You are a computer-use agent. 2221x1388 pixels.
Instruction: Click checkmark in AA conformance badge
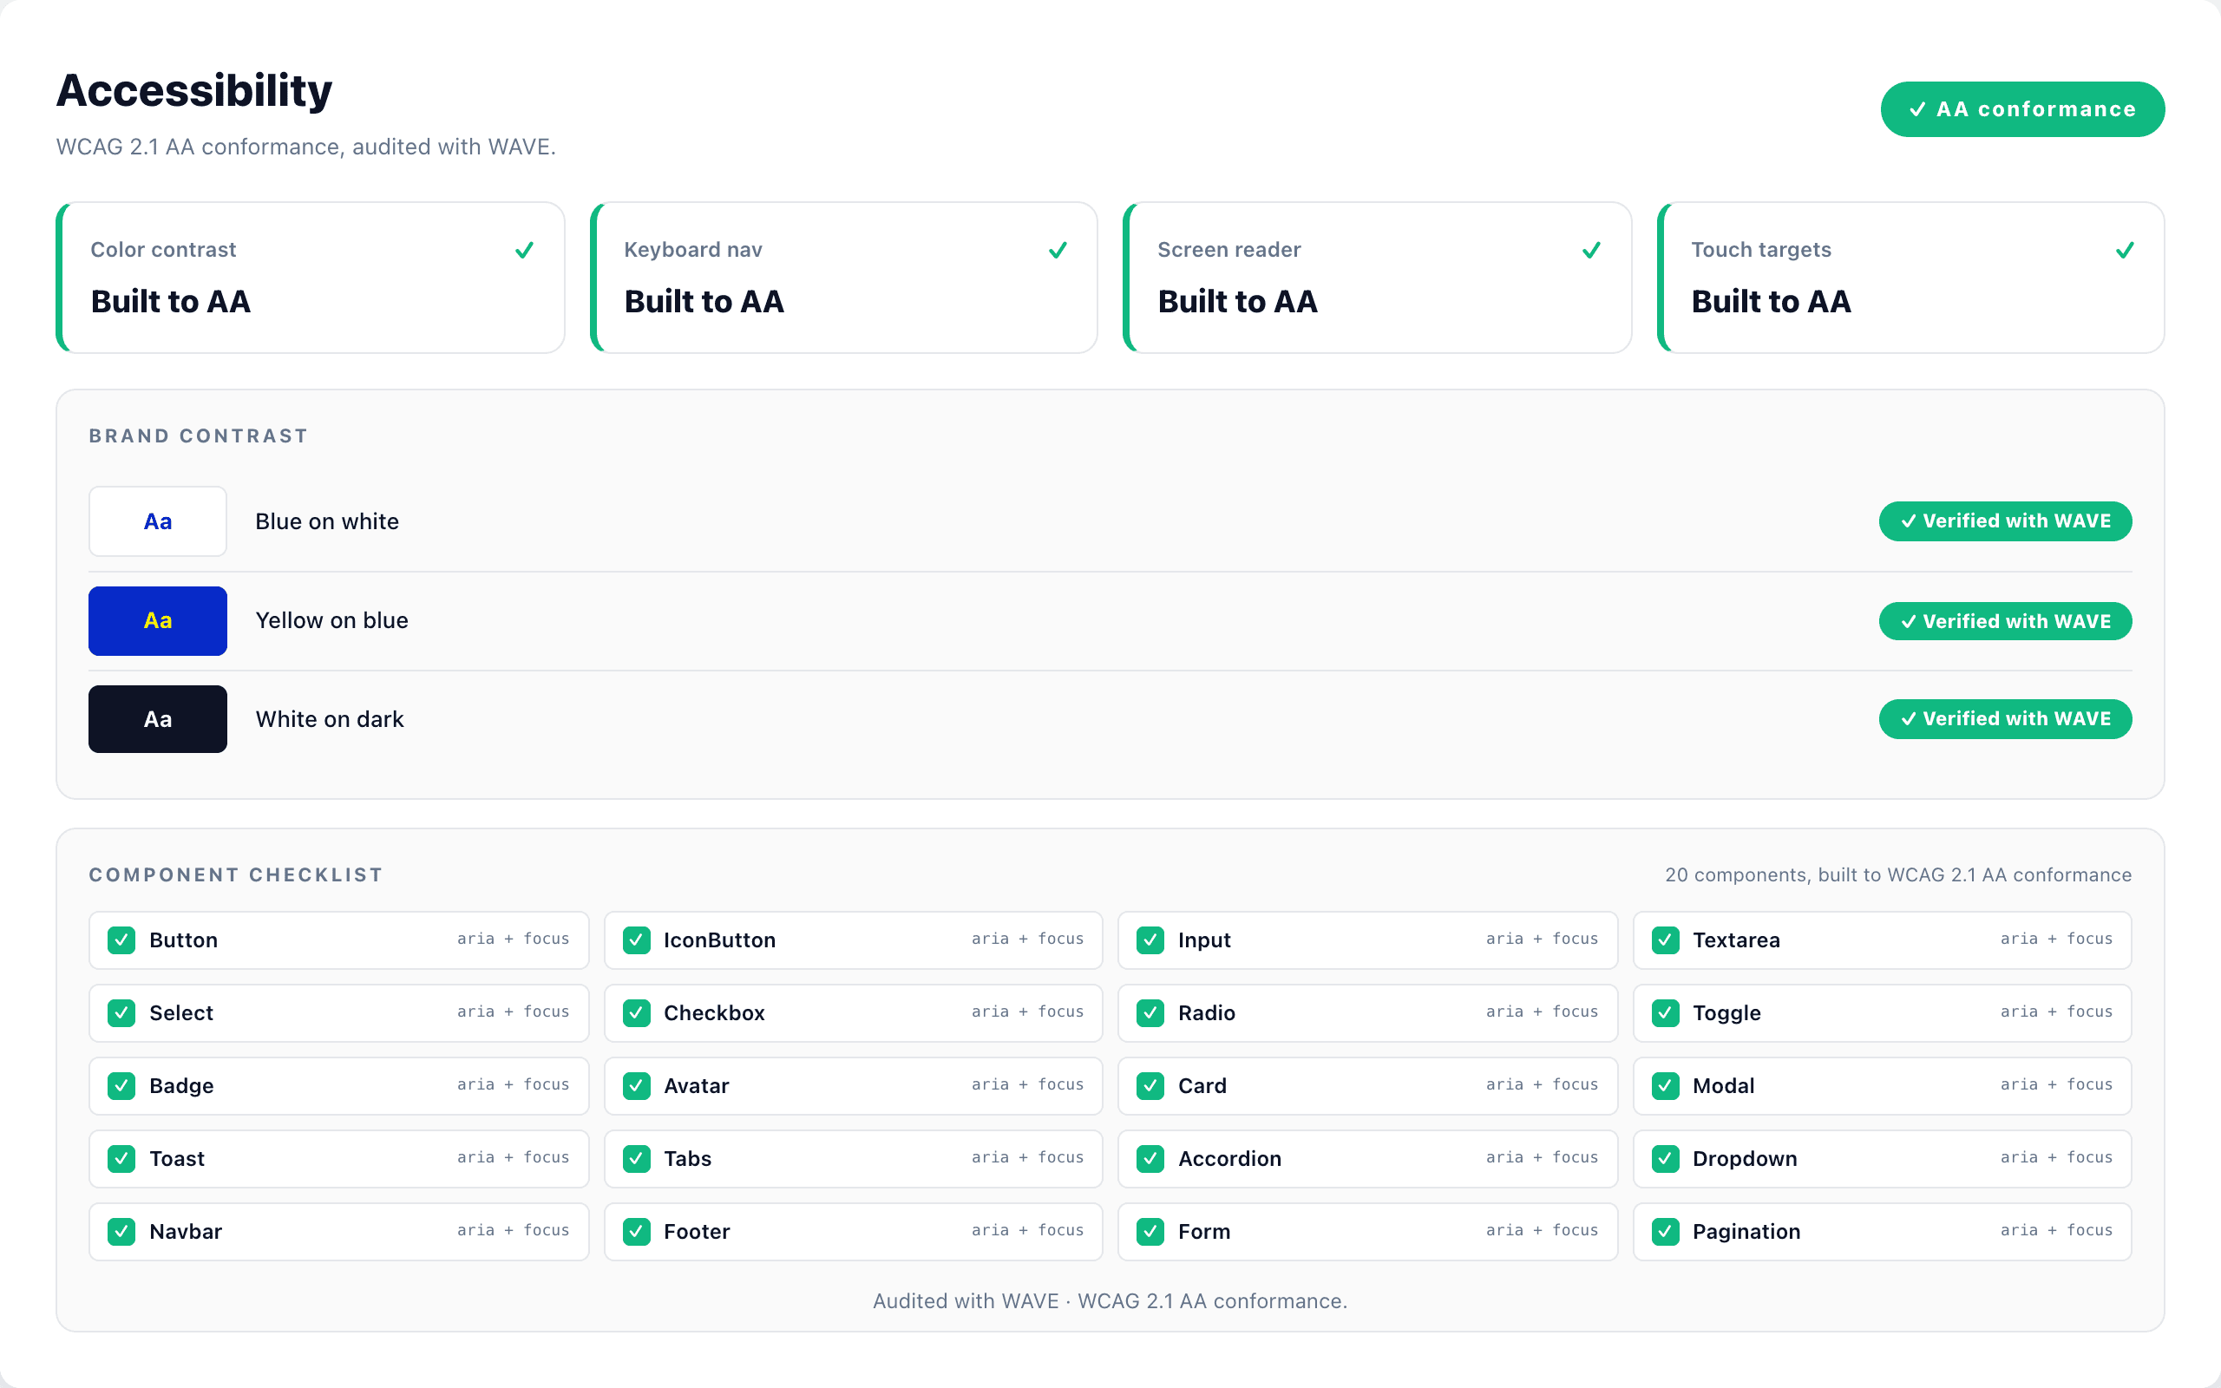1917,109
